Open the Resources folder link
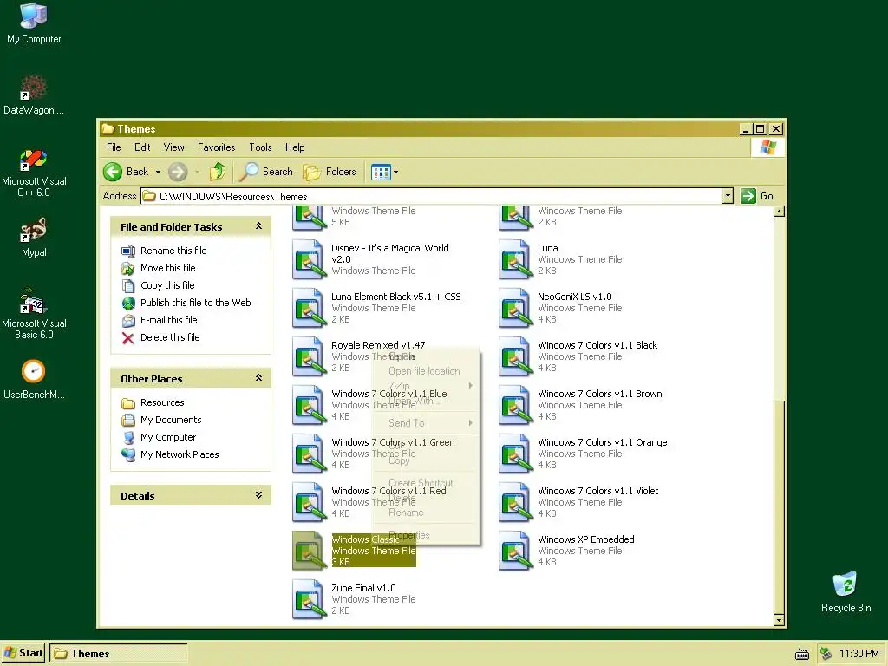Screen dimensions: 888x666 coord(162,402)
